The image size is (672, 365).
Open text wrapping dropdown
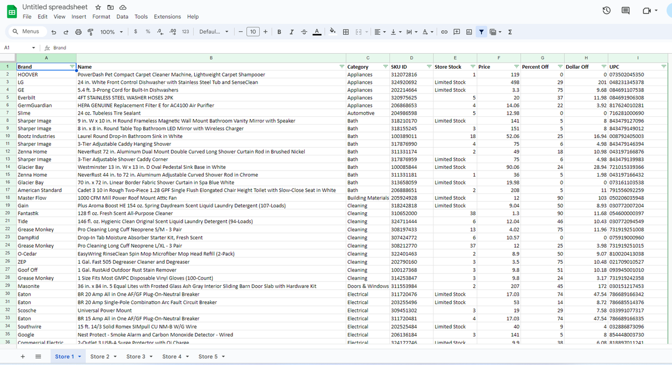point(411,32)
